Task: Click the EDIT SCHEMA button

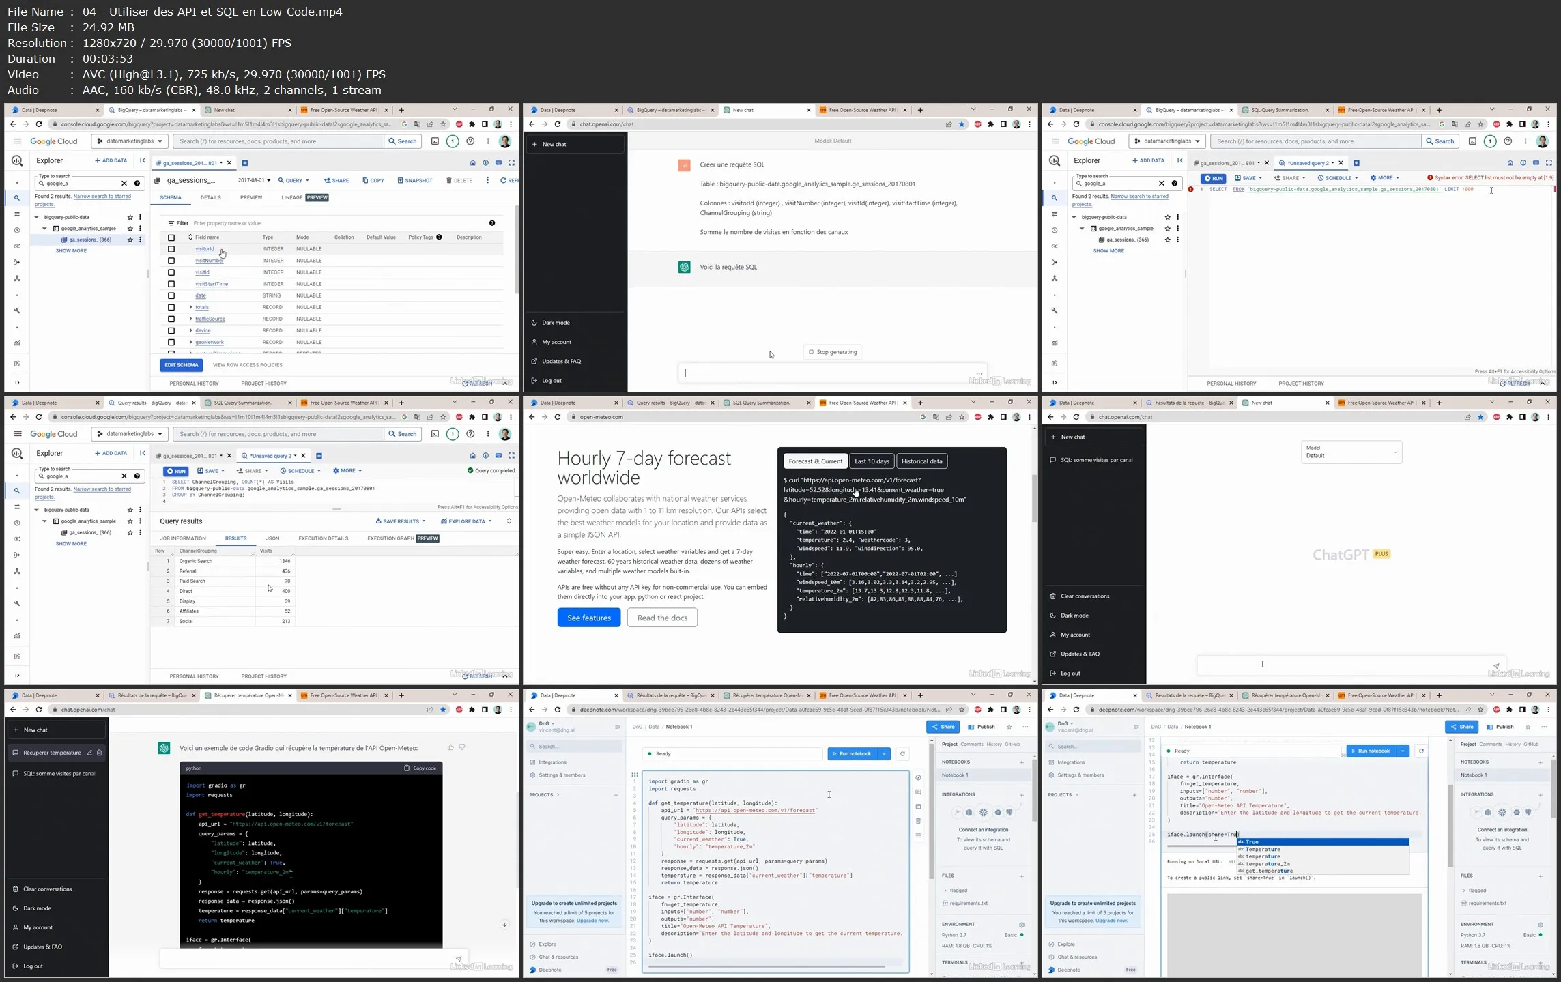Action: [182, 365]
